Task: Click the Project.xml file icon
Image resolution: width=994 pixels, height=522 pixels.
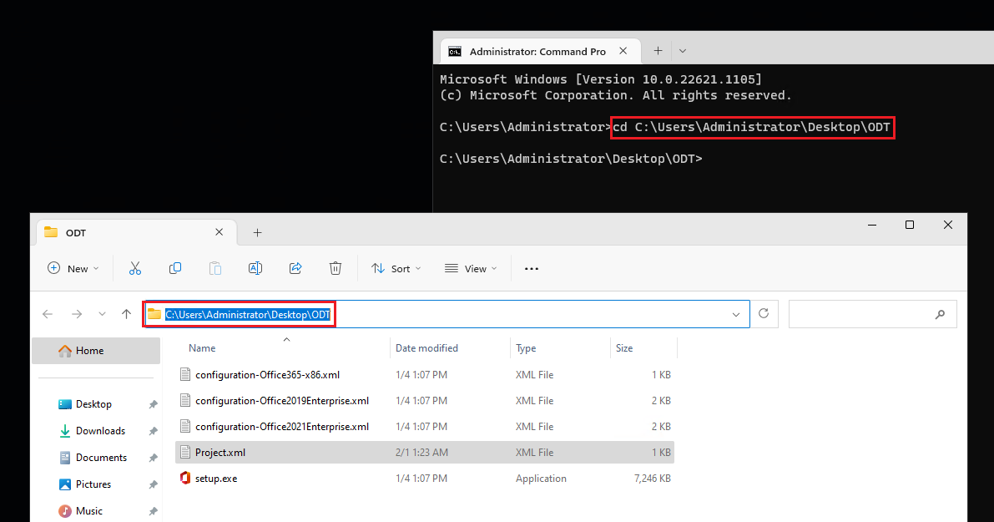Action: (x=185, y=452)
